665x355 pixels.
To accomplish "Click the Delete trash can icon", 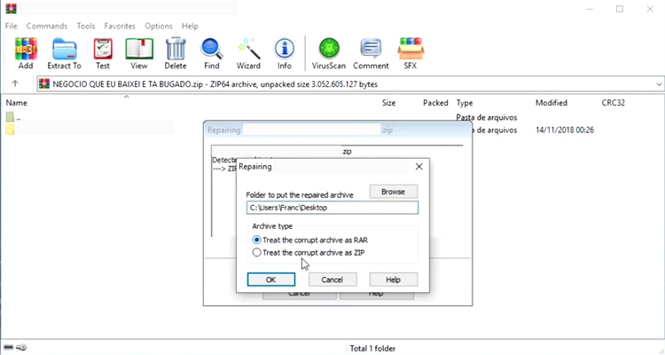I will (x=176, y=53).
